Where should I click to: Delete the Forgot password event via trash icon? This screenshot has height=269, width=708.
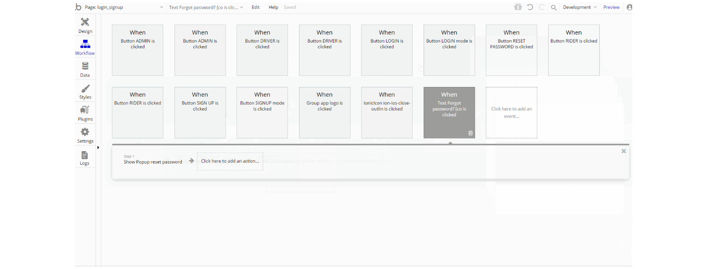470,133
